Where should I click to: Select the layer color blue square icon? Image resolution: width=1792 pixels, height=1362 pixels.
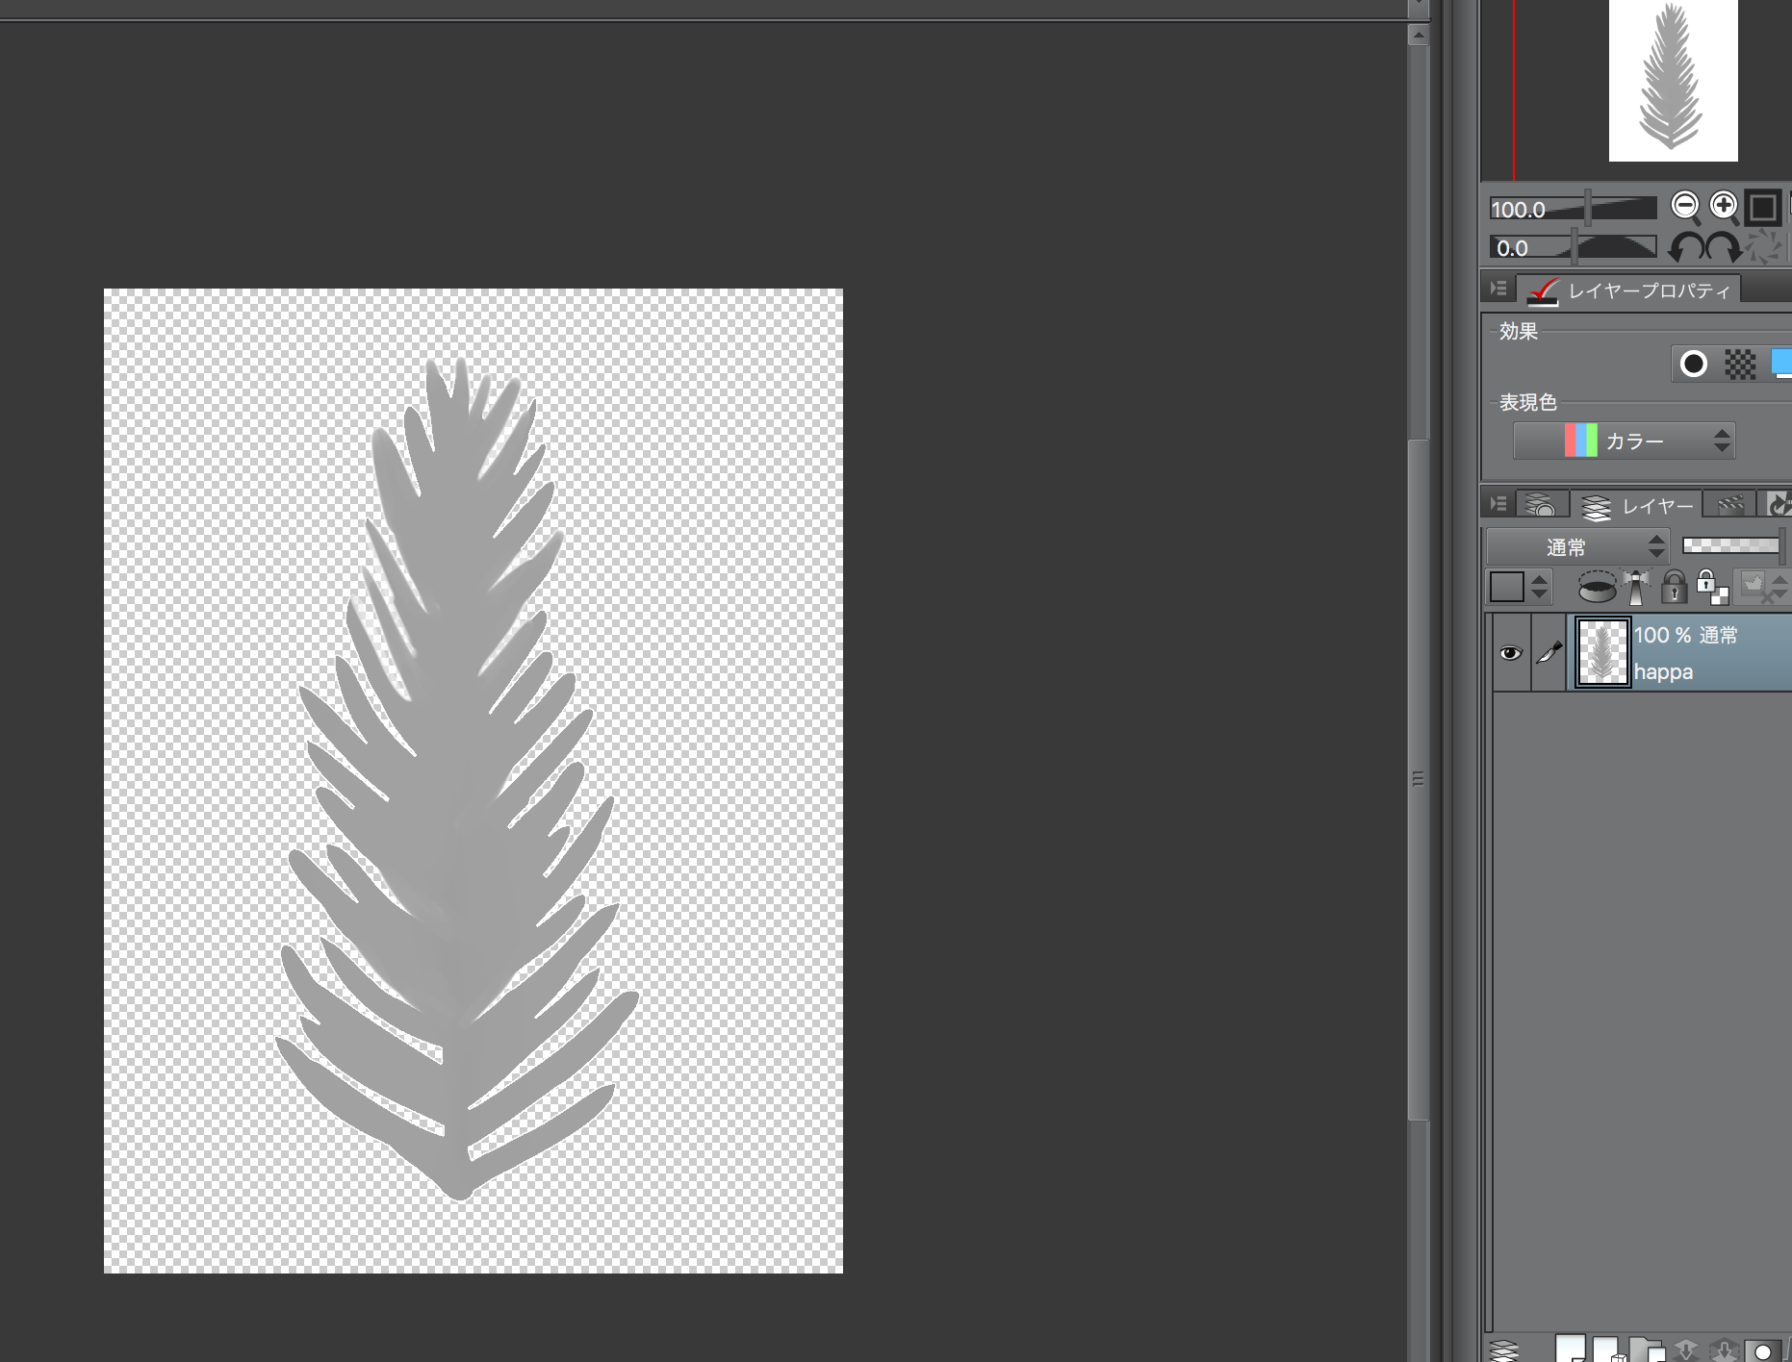click(x=1781, y=364)
